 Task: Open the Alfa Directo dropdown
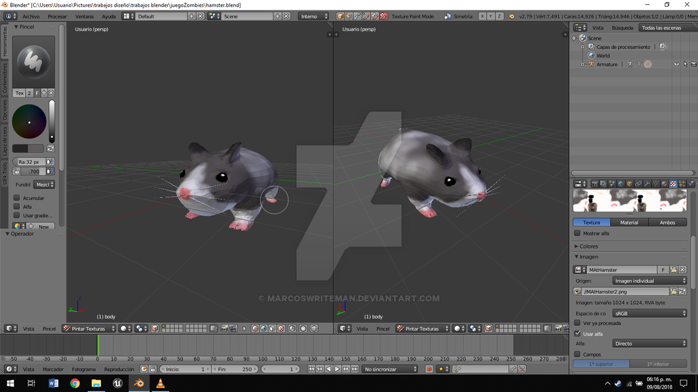tap(650, 344)
